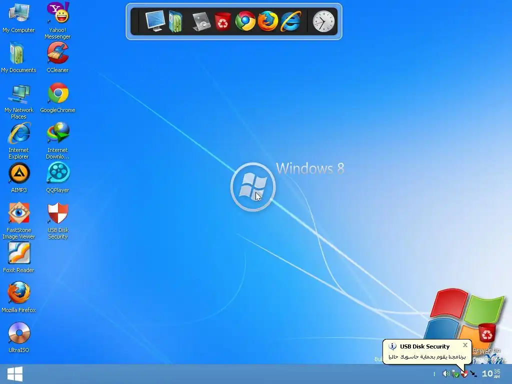Screen dimensions: 512x384
Task: Click the balloon's blue info icon
Action: pos(392,346)
